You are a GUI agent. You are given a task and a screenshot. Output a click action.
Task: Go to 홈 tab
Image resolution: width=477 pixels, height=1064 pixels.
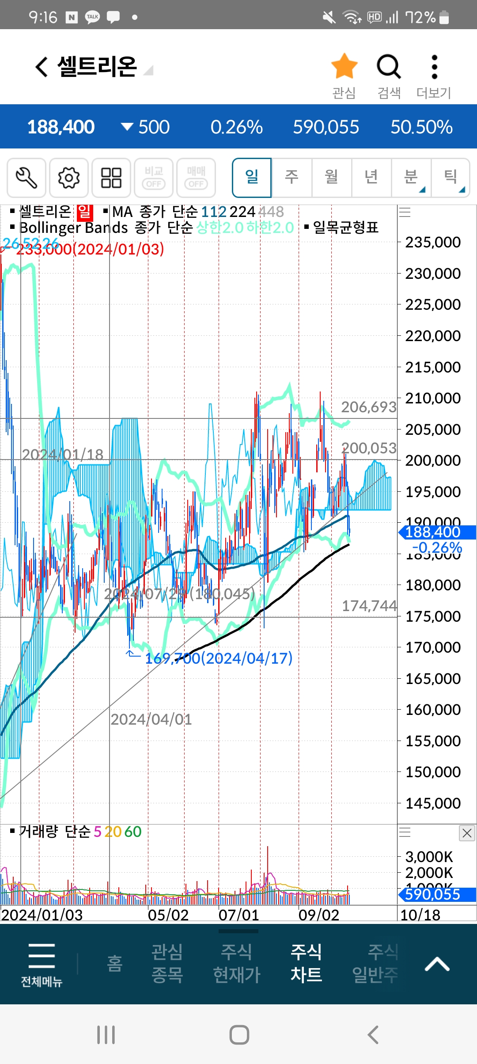(114, 963)
